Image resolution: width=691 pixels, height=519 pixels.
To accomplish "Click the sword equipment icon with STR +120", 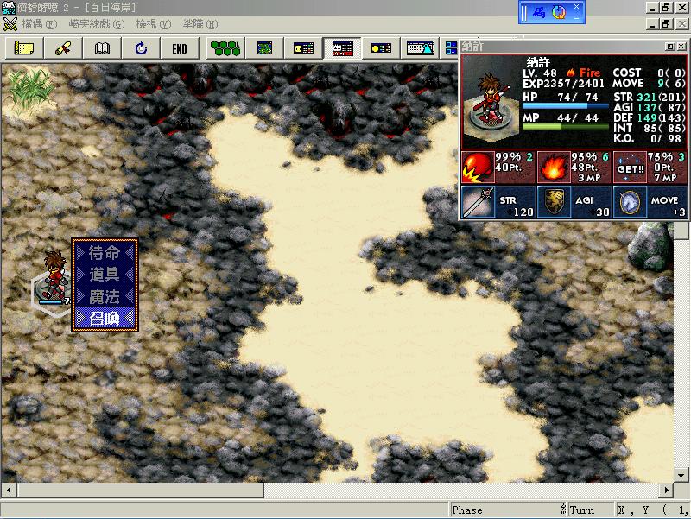I will pyautogui.click(x=478, y=202).
